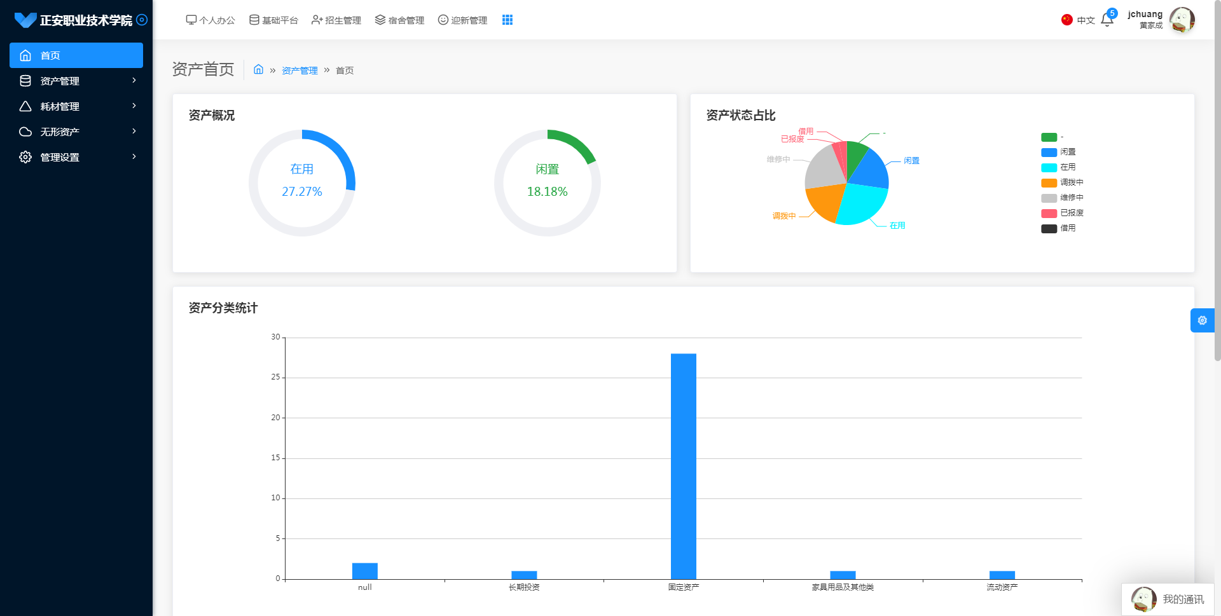Toggle the green '-' legend item
The image size is (1221, 616).
pyautogui.click(x=1052, y=137)
